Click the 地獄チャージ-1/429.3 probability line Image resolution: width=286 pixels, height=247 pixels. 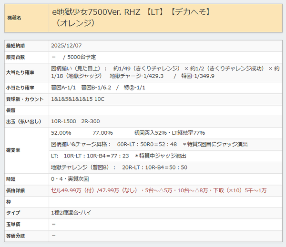pos(137,76)
